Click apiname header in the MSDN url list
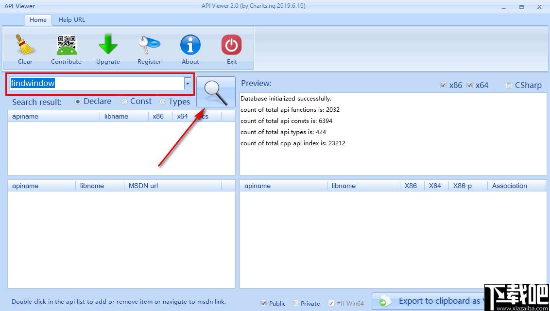The height and width of the screenshot is (311, 550). point(41,186)
